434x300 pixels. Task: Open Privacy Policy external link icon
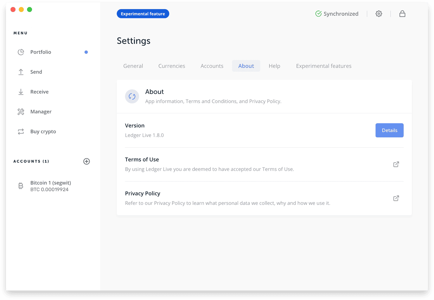[396, 198]
